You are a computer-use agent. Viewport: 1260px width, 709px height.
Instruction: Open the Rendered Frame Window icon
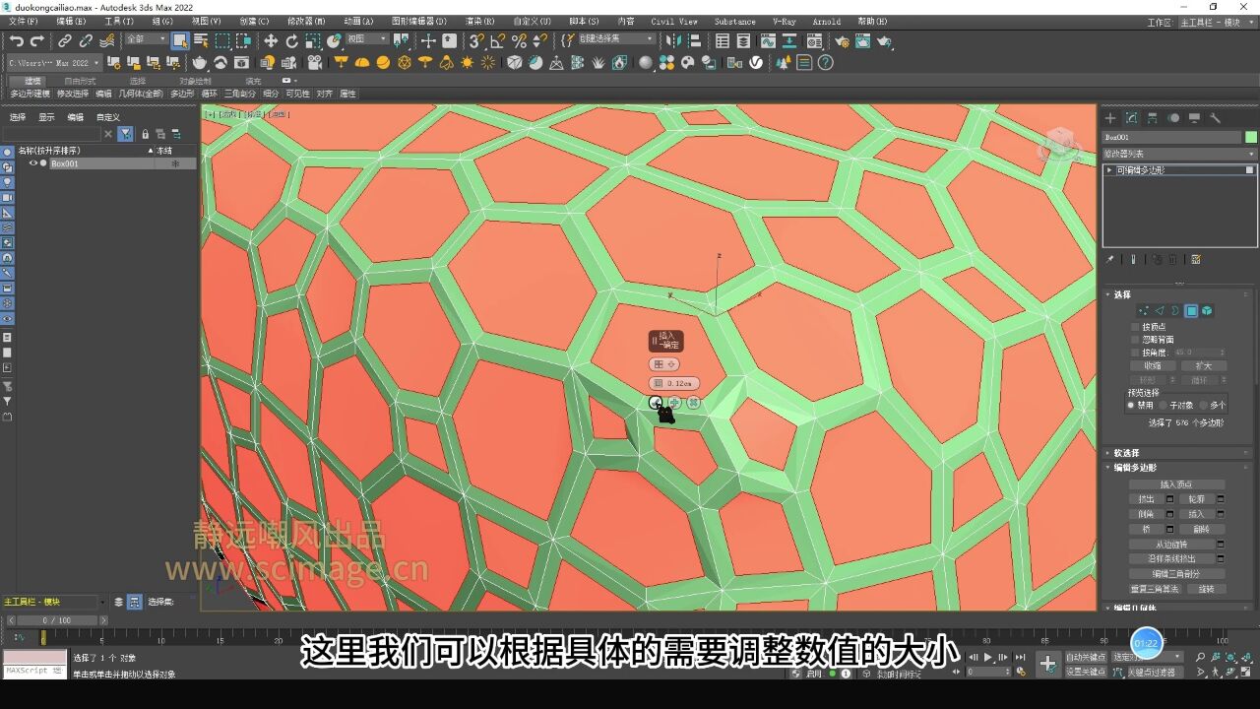pos(862,40)
